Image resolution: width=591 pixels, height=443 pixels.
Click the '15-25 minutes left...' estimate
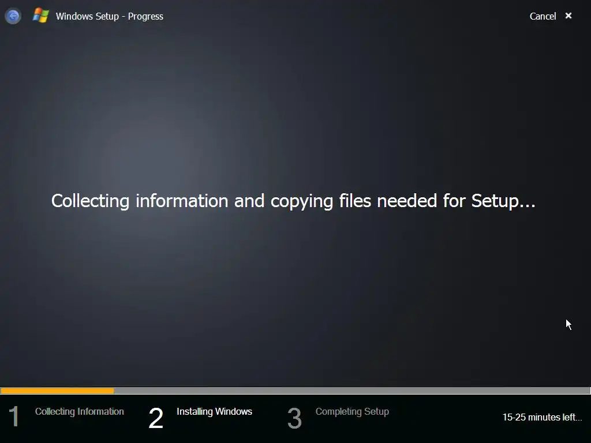click(x=542, y=417)
